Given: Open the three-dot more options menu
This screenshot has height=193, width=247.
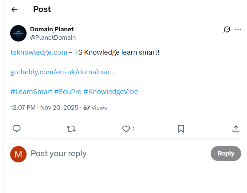Looking at the screenshot, I should [x=238, y=29].
